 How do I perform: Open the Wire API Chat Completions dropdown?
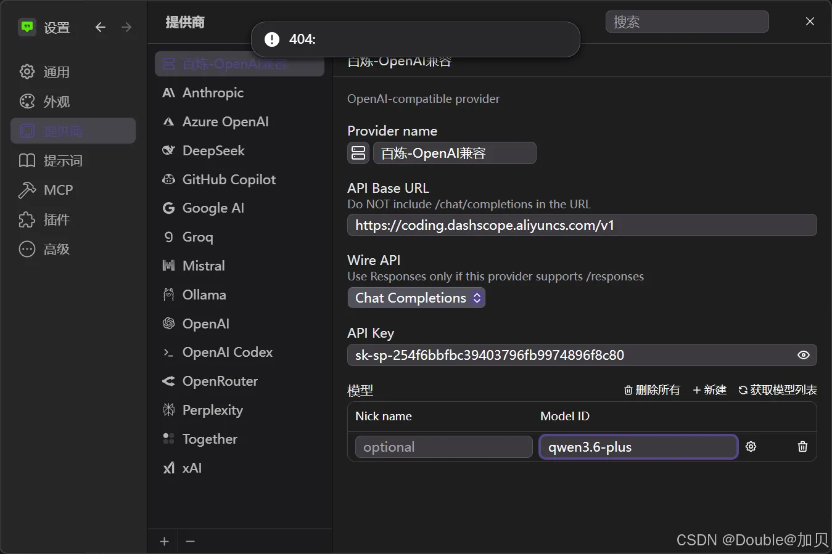(416, 298)
